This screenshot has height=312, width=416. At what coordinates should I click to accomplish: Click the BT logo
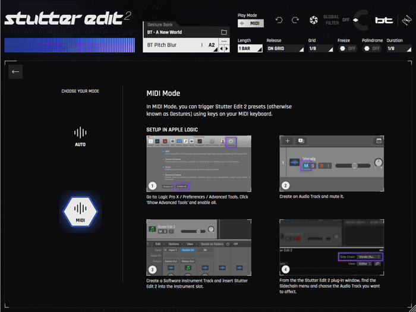pos(384,20)
